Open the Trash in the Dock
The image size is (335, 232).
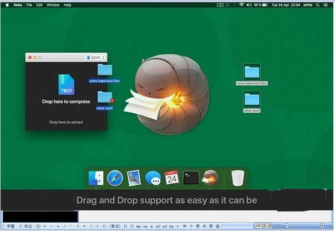pos(237,178)
